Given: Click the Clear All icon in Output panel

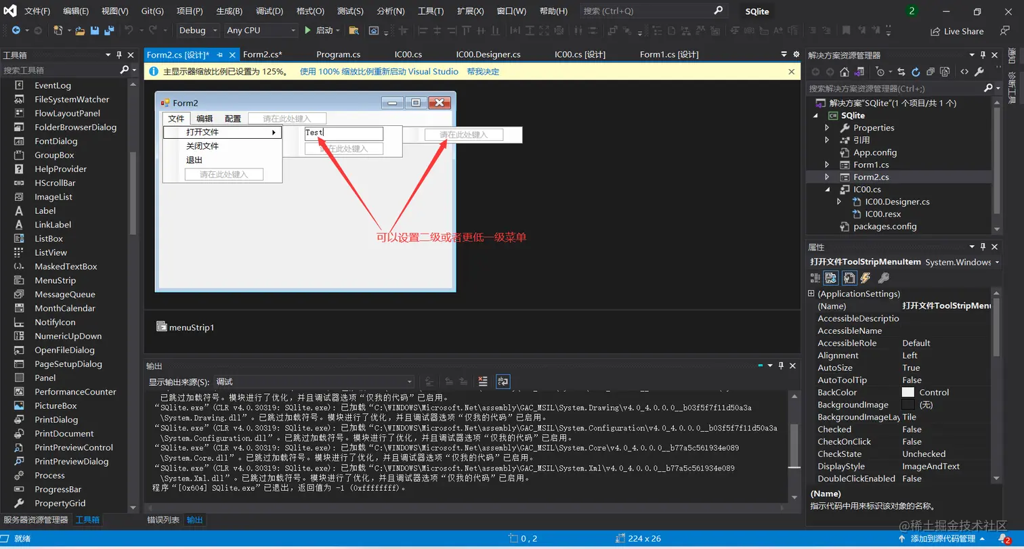Looking at the screenshot, I should coord(483,382).
